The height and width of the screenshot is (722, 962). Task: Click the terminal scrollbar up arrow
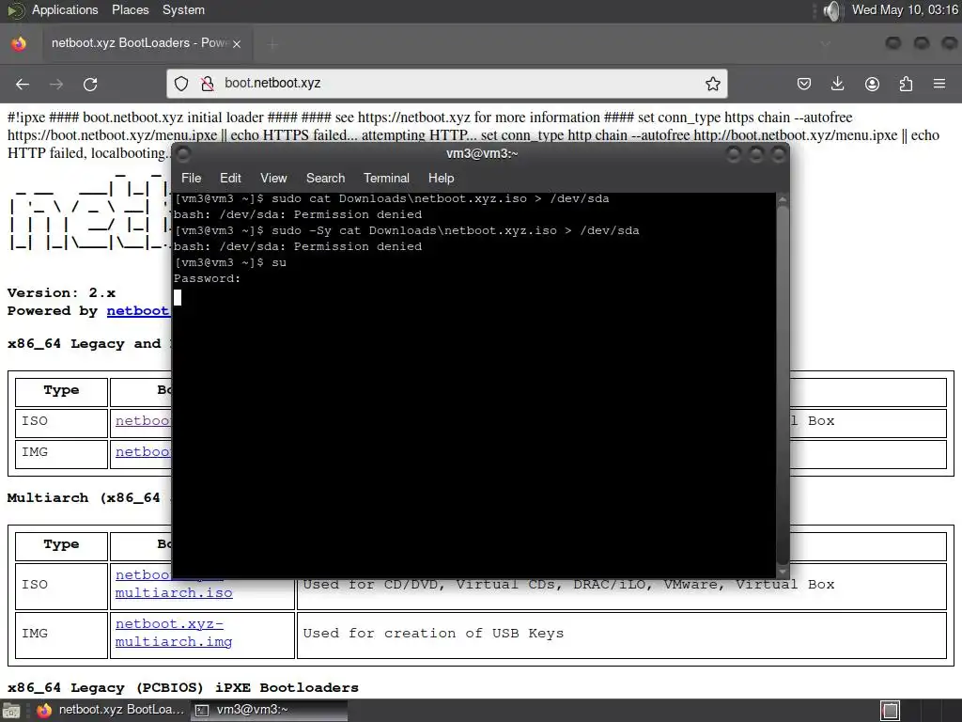click(x=783, y=199)
